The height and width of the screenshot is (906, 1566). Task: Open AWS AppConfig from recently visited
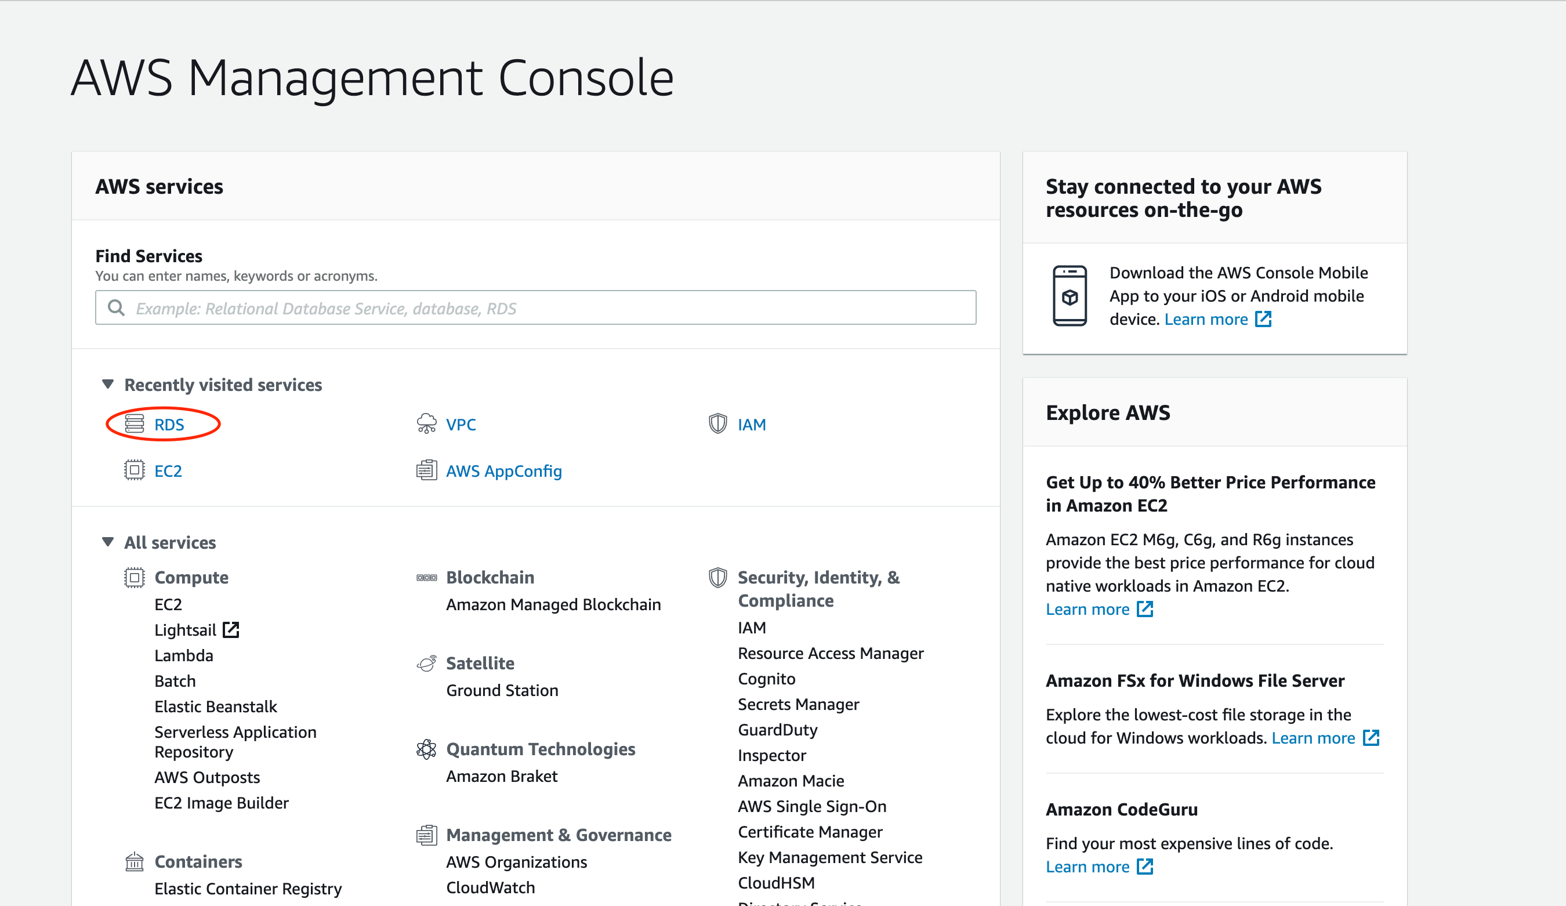click(x=504, y=472)
